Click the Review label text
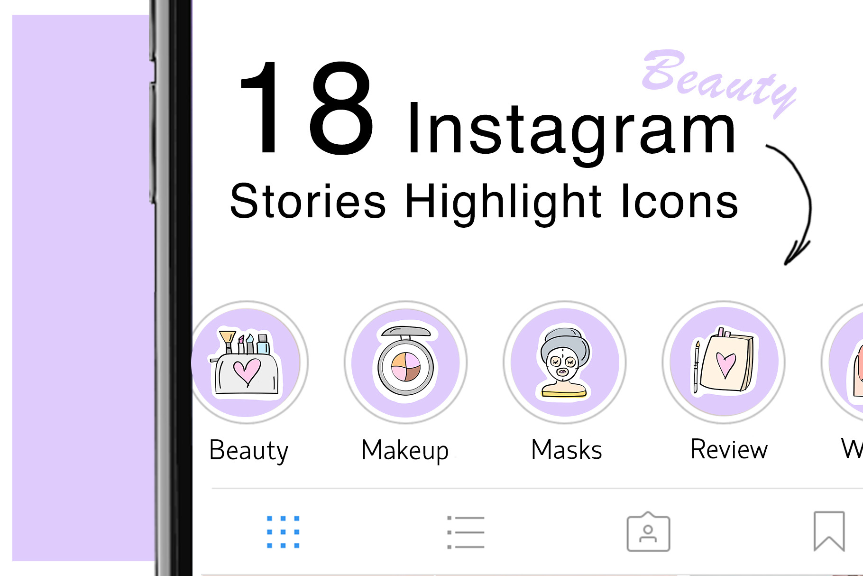This screenshot has width=863, height=576. coord(729,449)
